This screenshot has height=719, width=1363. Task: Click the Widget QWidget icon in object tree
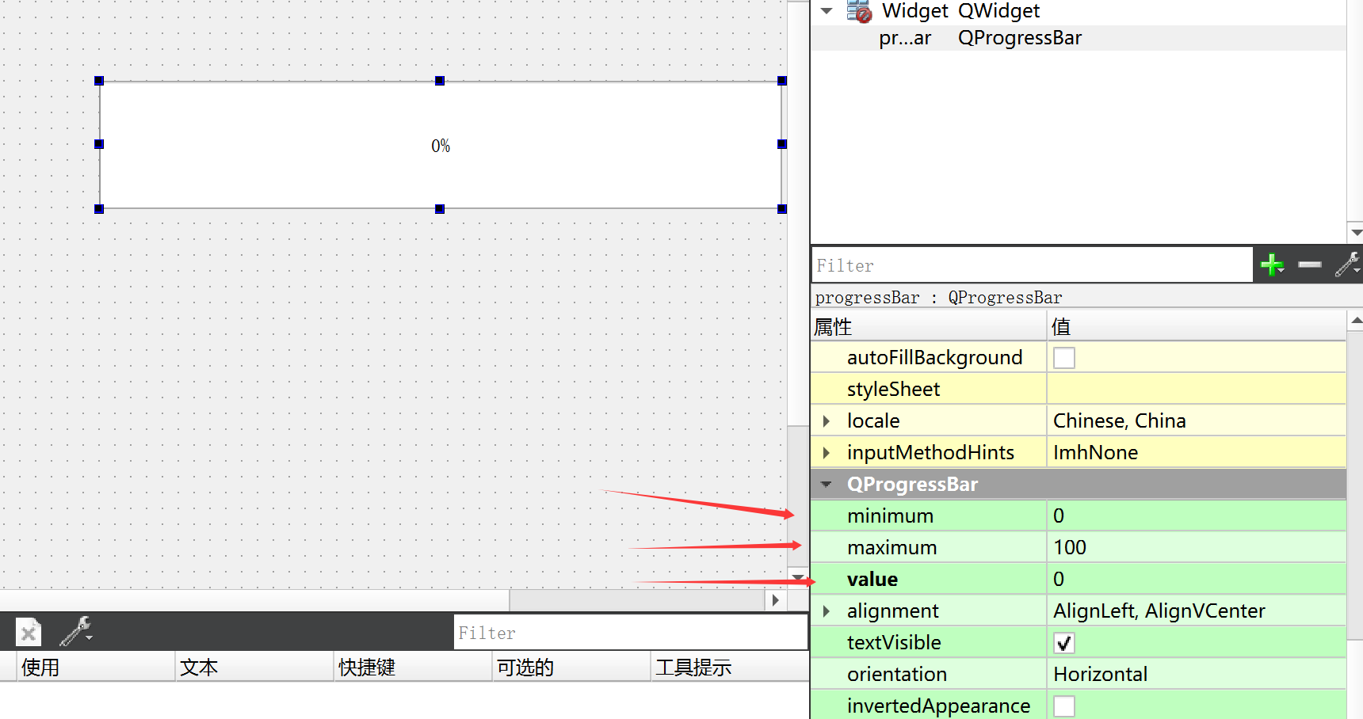point(859,11)
